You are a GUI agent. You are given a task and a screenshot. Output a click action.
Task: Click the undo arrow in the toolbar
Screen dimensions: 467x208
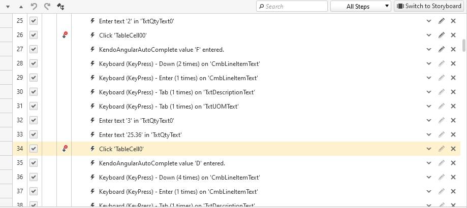[34, 7]
